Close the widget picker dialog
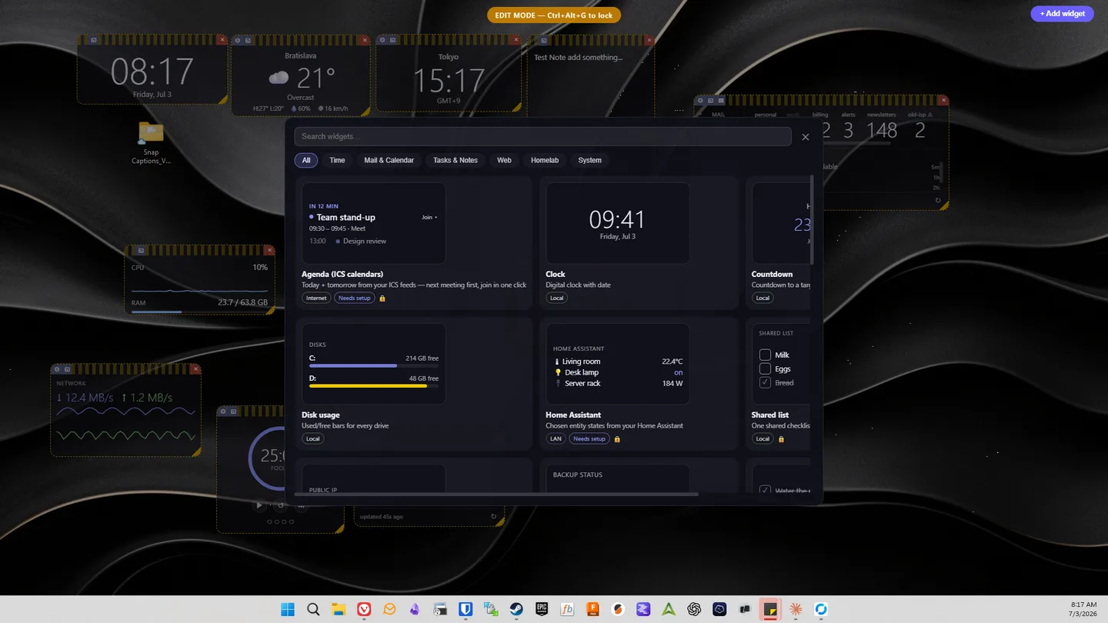The width and height of the screenshot is (1108, 623). pos(806,137)
